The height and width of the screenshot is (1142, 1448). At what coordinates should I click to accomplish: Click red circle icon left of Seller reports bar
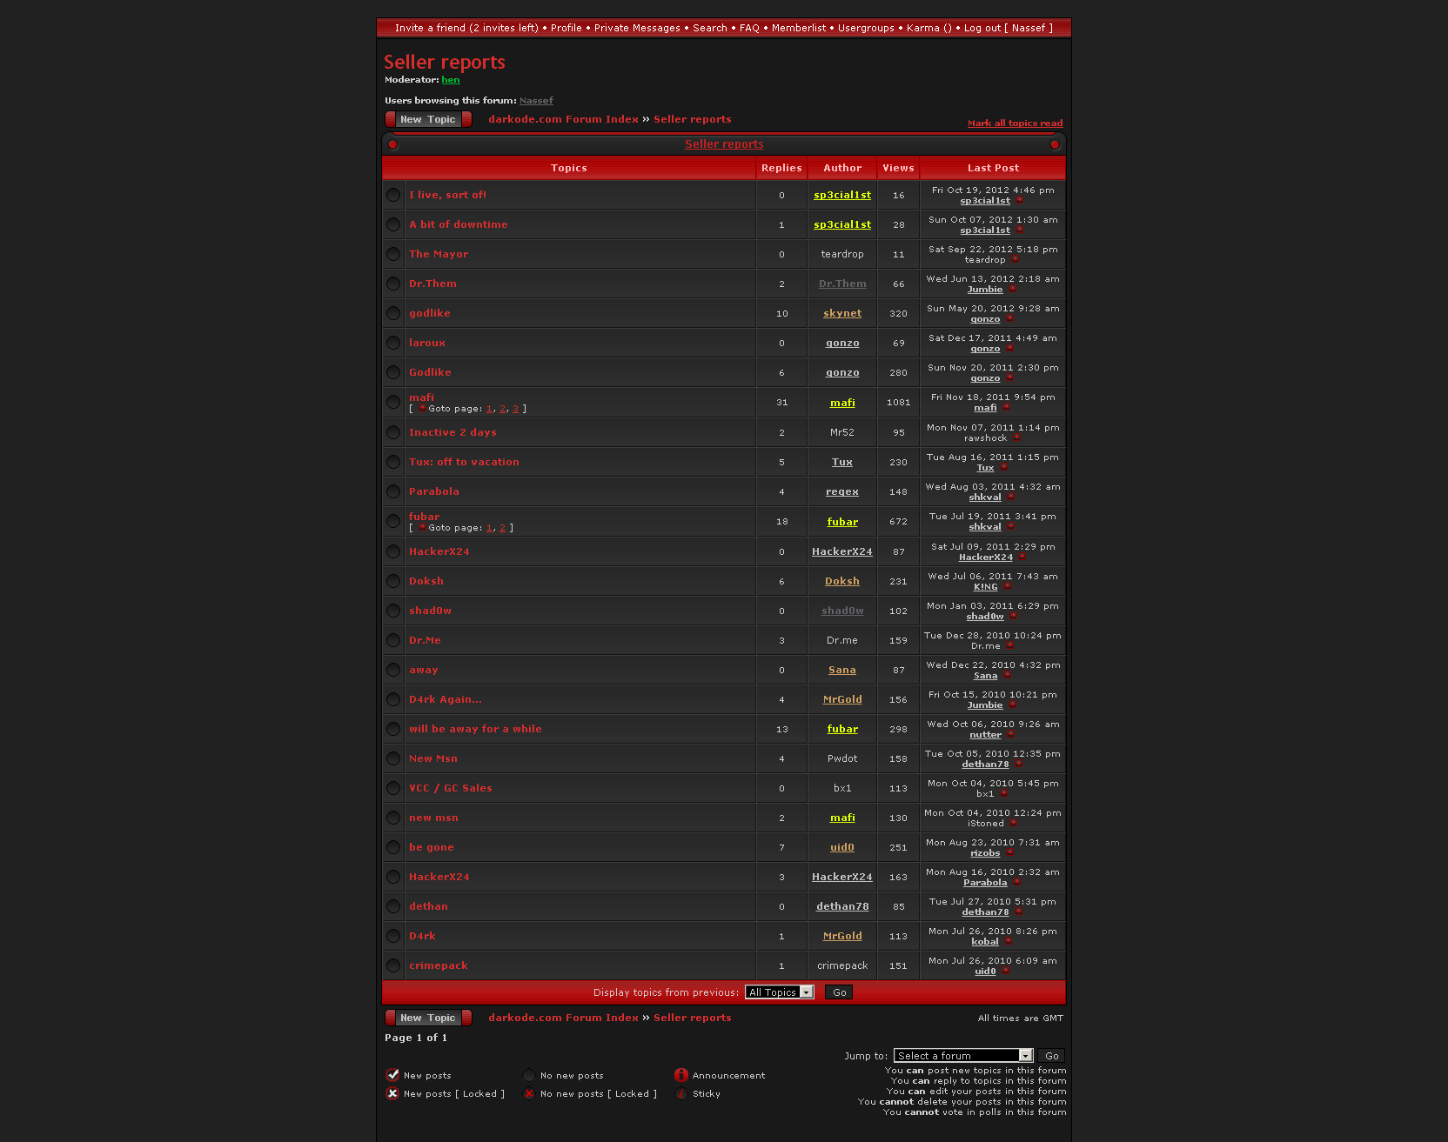pos(392,144)
